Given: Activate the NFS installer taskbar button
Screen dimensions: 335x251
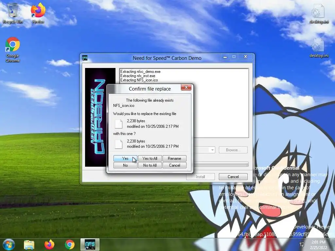Looking at the screenshot, I should pos(90,244).
